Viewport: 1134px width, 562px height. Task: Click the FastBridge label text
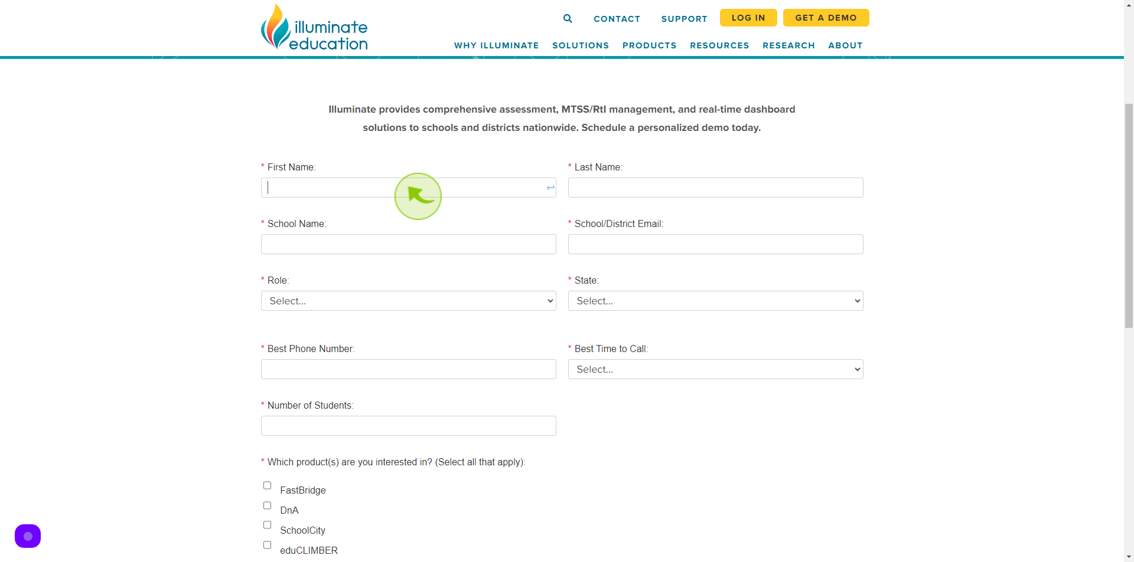point(303,490)
